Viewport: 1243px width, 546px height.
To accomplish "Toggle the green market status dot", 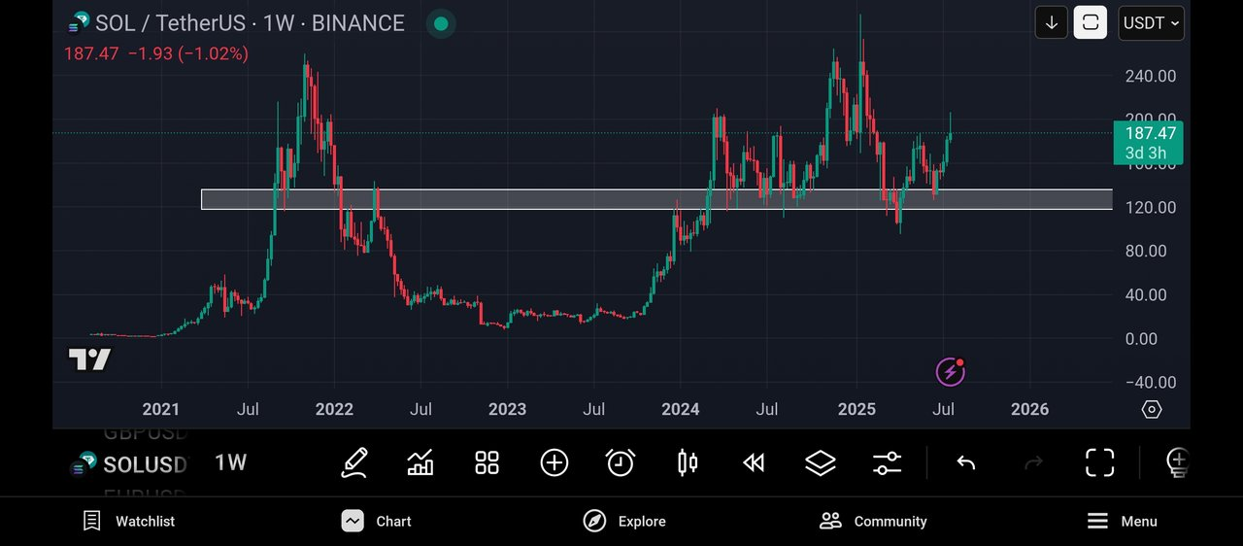I will pyautogui.click(x=441, y=23).
